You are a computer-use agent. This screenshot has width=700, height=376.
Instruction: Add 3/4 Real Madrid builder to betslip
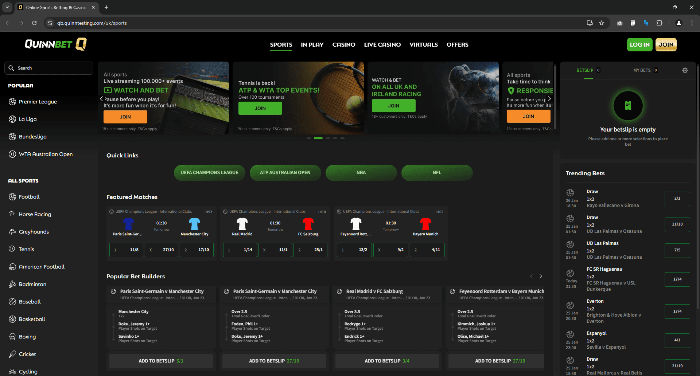pos(387,361)
